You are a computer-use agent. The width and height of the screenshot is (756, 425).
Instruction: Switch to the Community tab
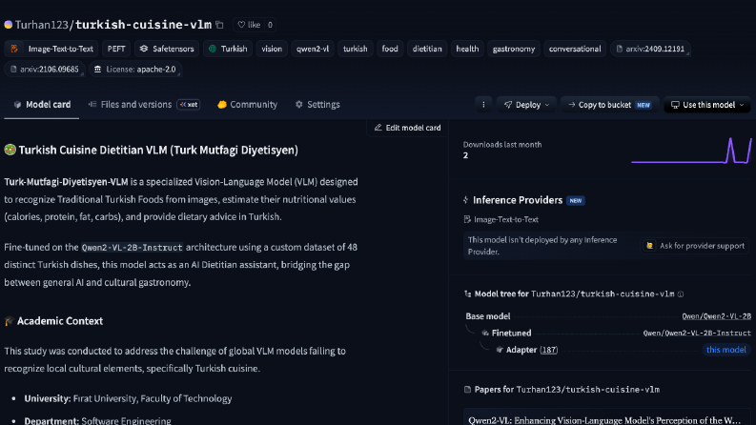pyautogui.click(x=247, y=105)
